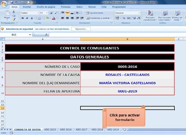Pick the yellow fill color button

47,18
